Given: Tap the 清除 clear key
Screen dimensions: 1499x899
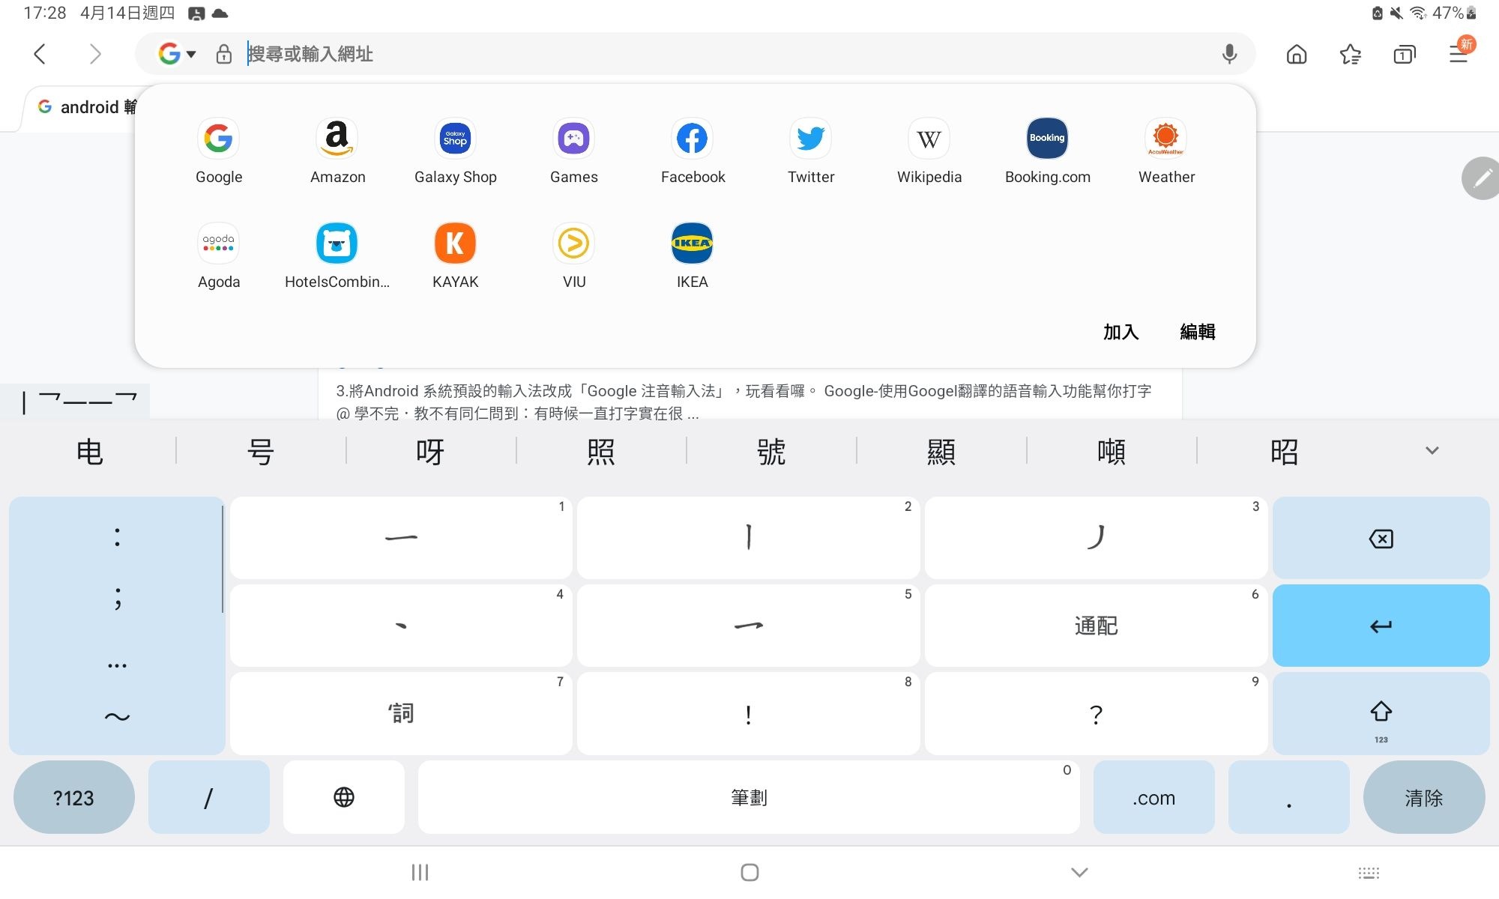Looking at the screenshot, I should pos(1423,797).
